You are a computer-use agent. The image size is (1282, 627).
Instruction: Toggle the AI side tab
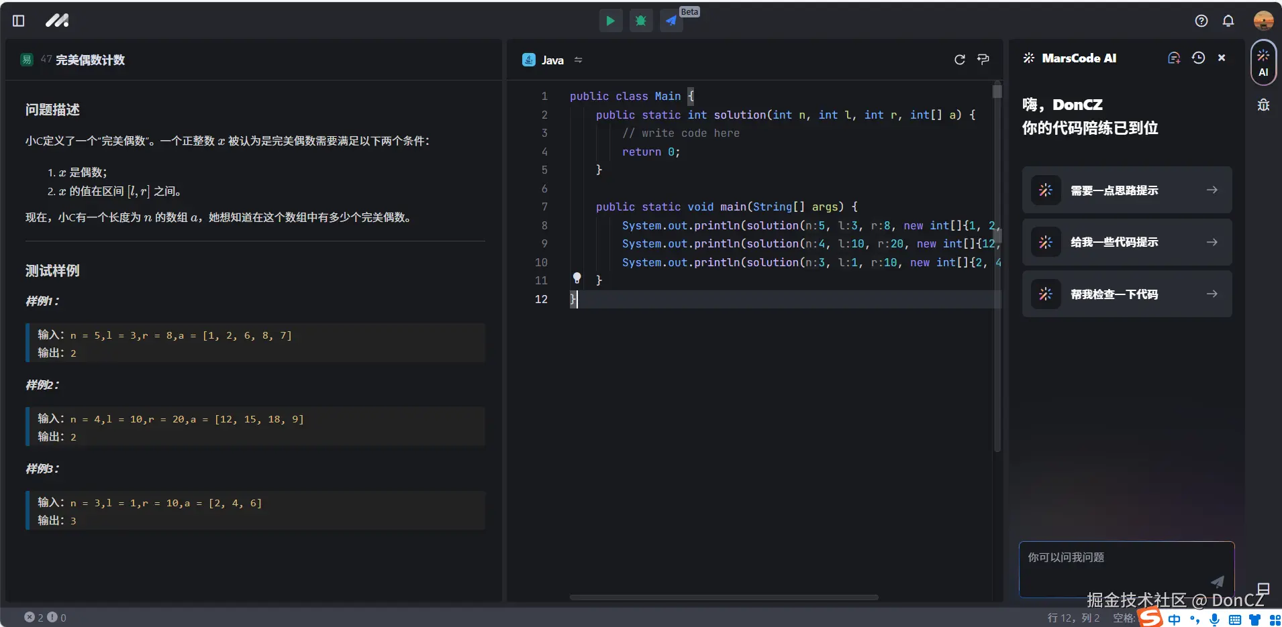click(x=1263, y=63)
